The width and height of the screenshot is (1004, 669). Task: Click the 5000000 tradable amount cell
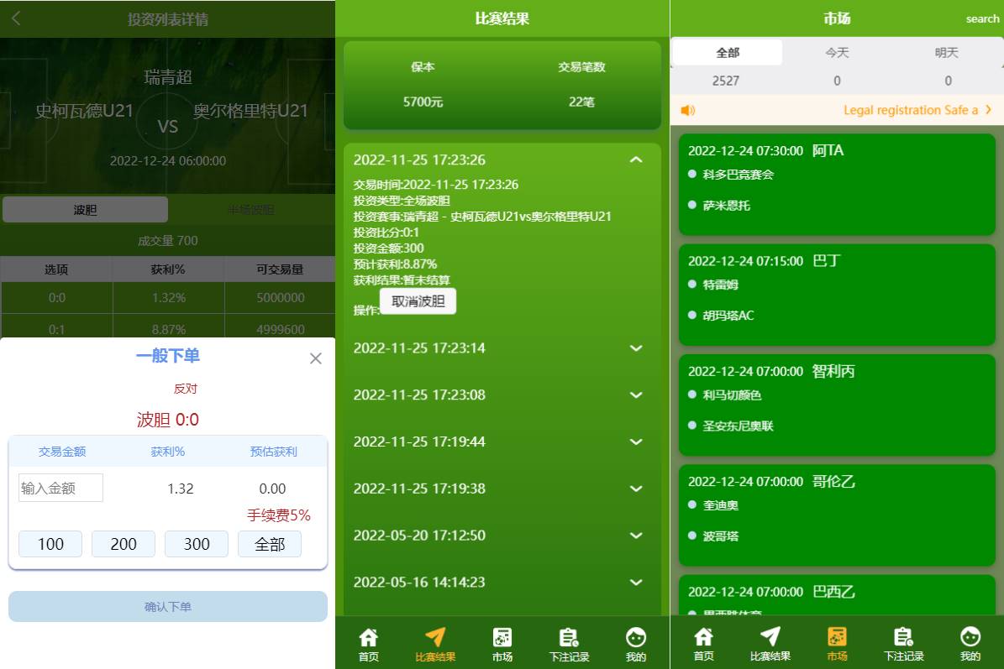pos(281,298)
